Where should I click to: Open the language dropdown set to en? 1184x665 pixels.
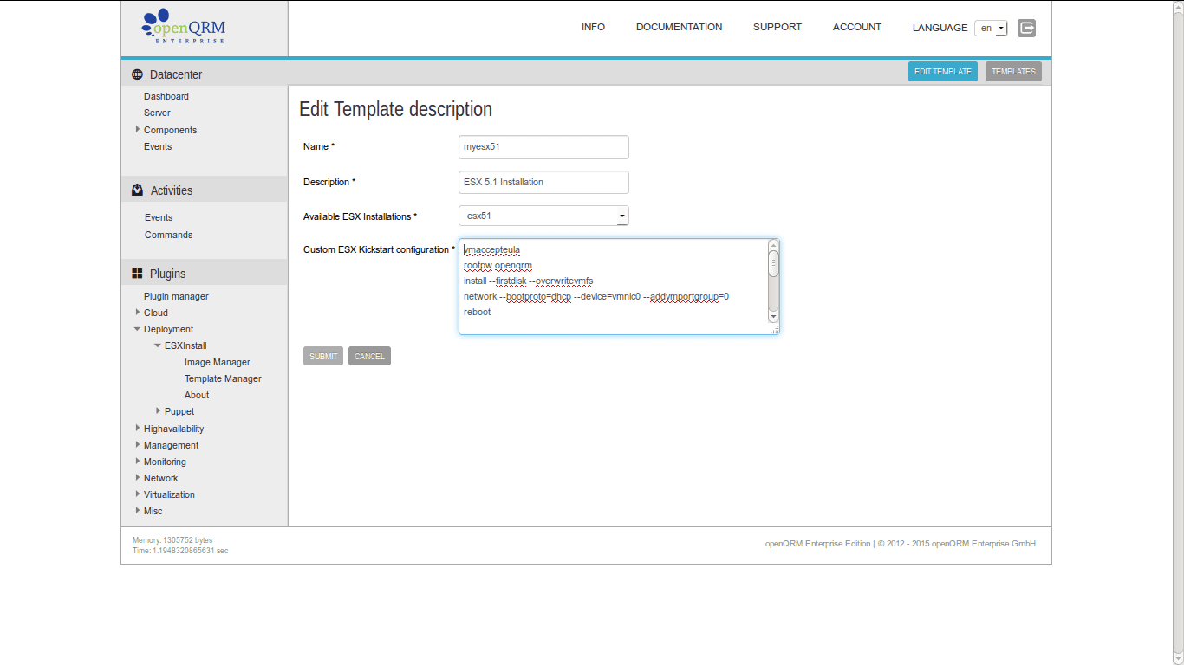tap(991, 28)
